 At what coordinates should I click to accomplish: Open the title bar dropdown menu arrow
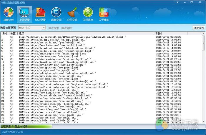(177, 2)
